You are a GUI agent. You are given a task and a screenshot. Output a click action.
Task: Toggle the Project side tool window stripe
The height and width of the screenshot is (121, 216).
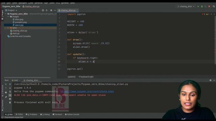point(2,15)
